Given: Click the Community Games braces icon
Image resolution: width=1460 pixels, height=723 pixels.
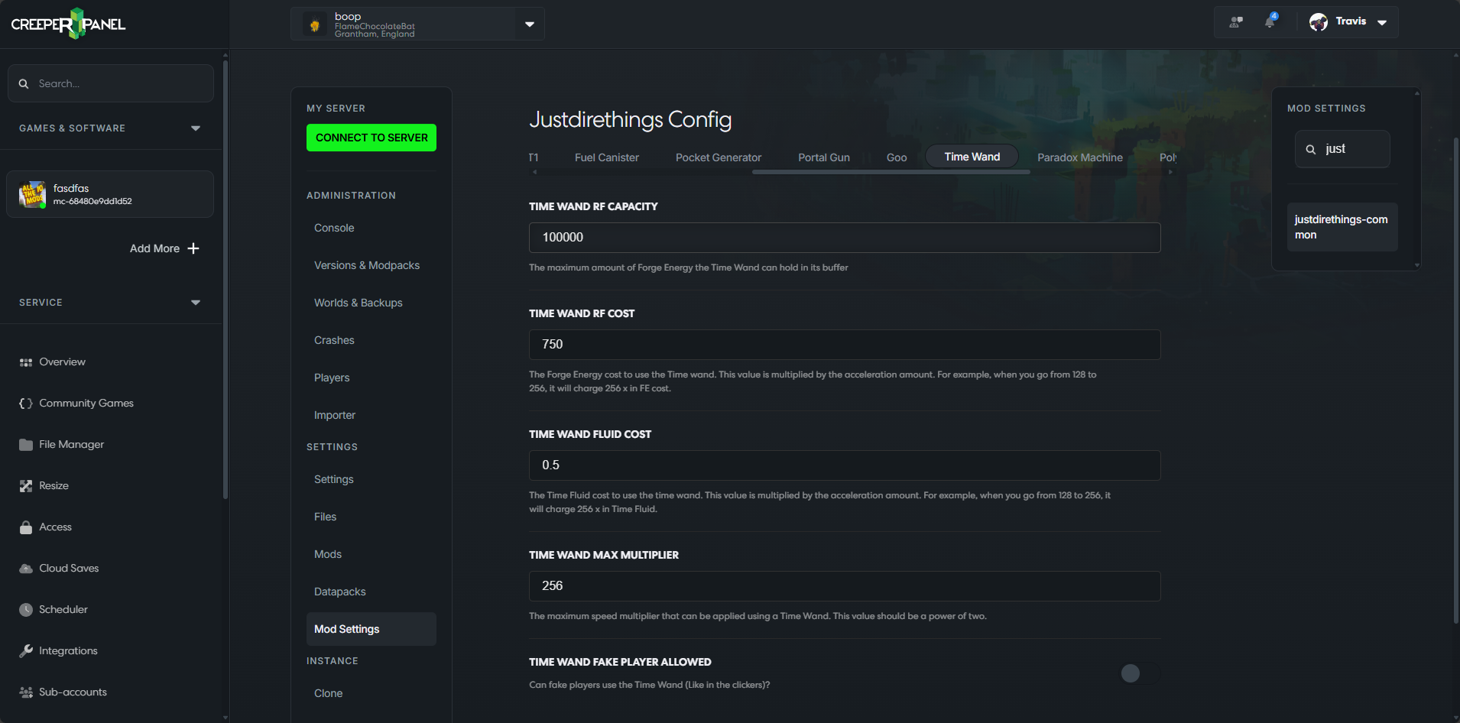Looking at the screenshot, I should click(x=26, y=404).
